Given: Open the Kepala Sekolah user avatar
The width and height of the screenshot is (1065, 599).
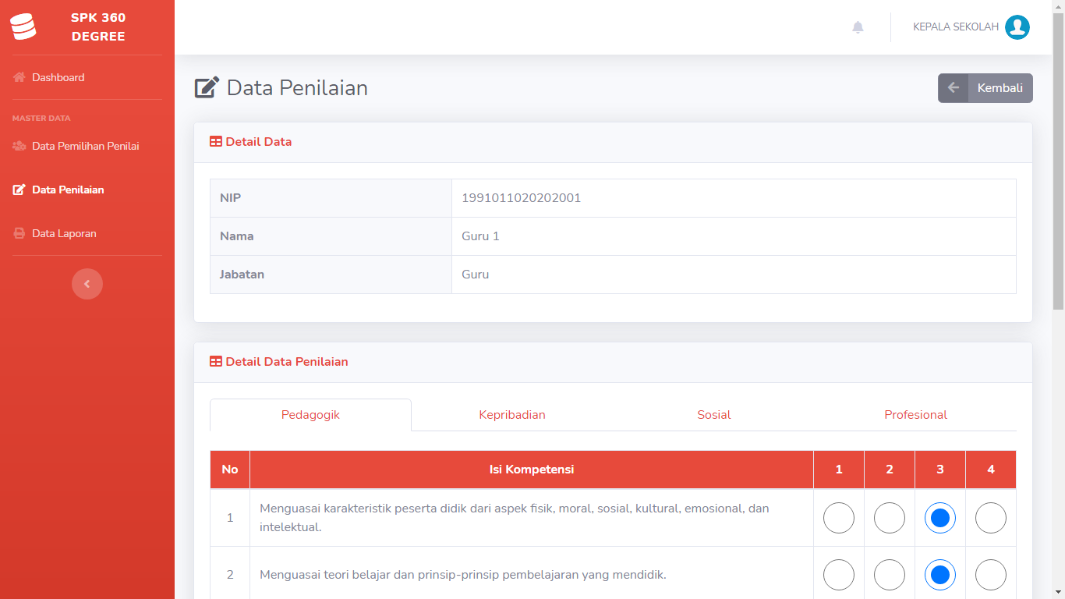Looking at the screenshot, I should tap(1017, 27).
